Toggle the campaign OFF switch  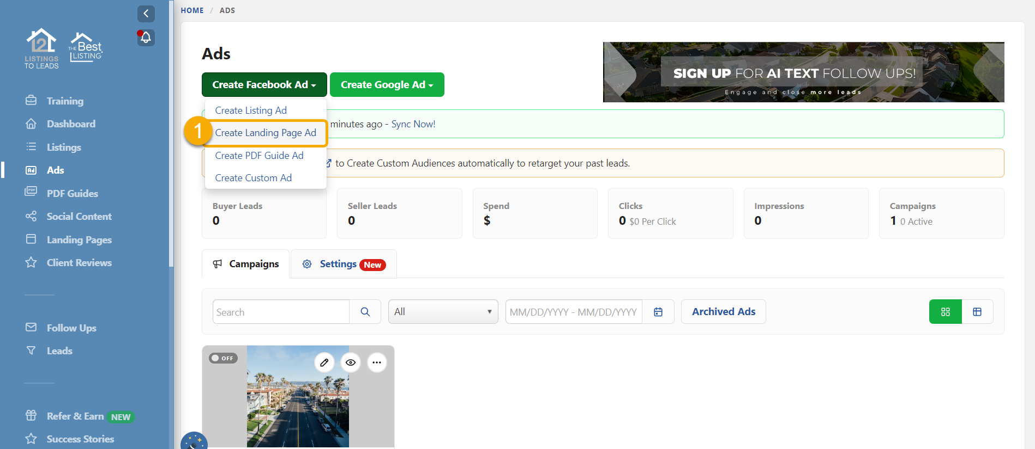tap(223, 358)
